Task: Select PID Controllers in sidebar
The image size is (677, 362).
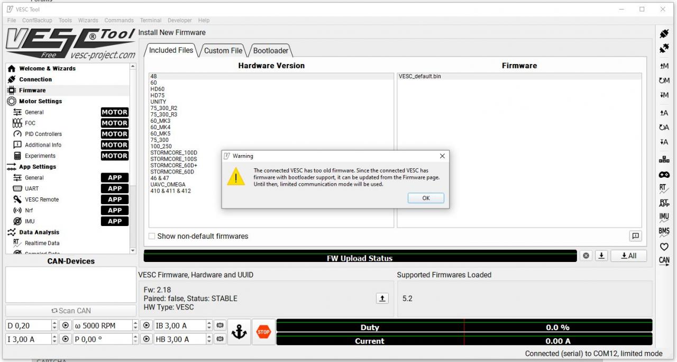Action: click(x=43, y=134)
